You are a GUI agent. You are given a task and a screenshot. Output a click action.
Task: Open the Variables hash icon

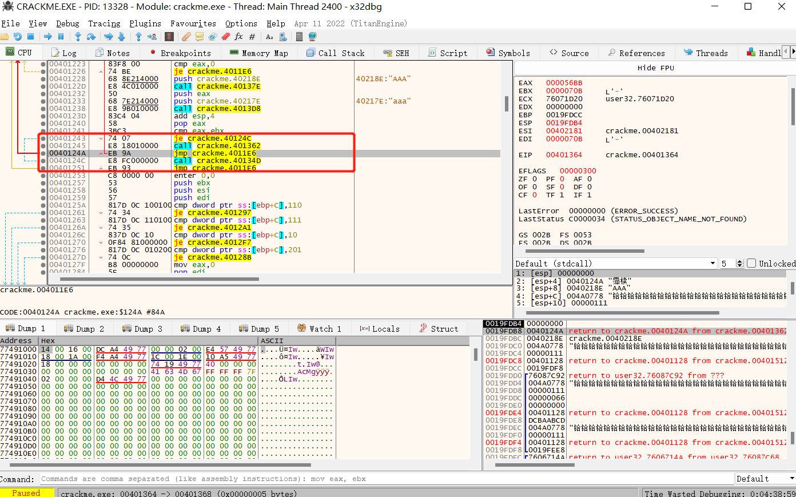coord(252,37)
